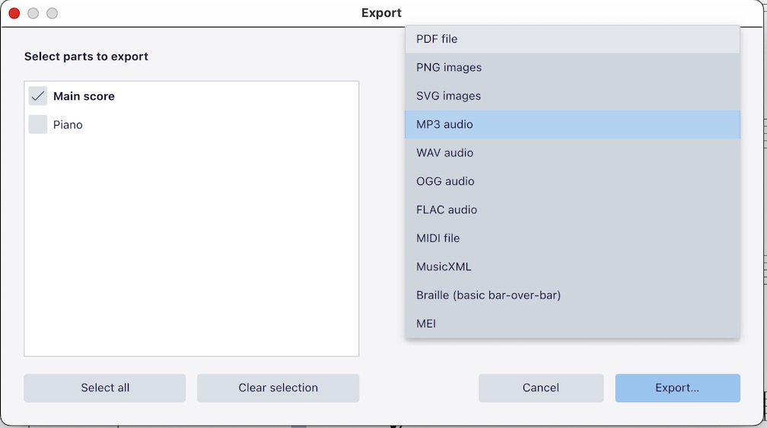Uncheck the Main score checkbox
Image resolution: width=767 pixels, height=428 pixels.
tap(38, 96)
